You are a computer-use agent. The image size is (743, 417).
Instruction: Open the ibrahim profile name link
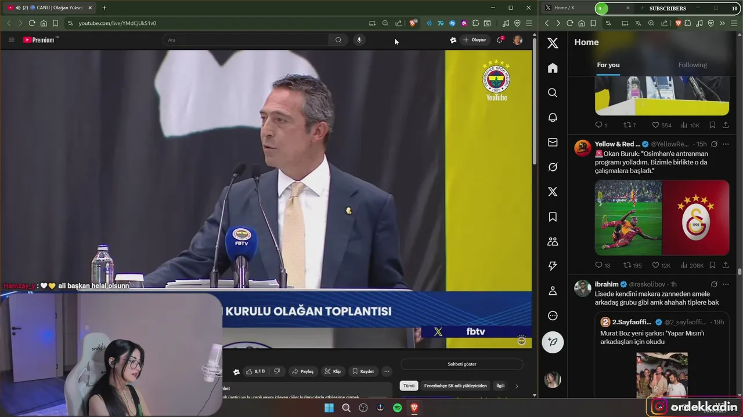pos(607,284)
